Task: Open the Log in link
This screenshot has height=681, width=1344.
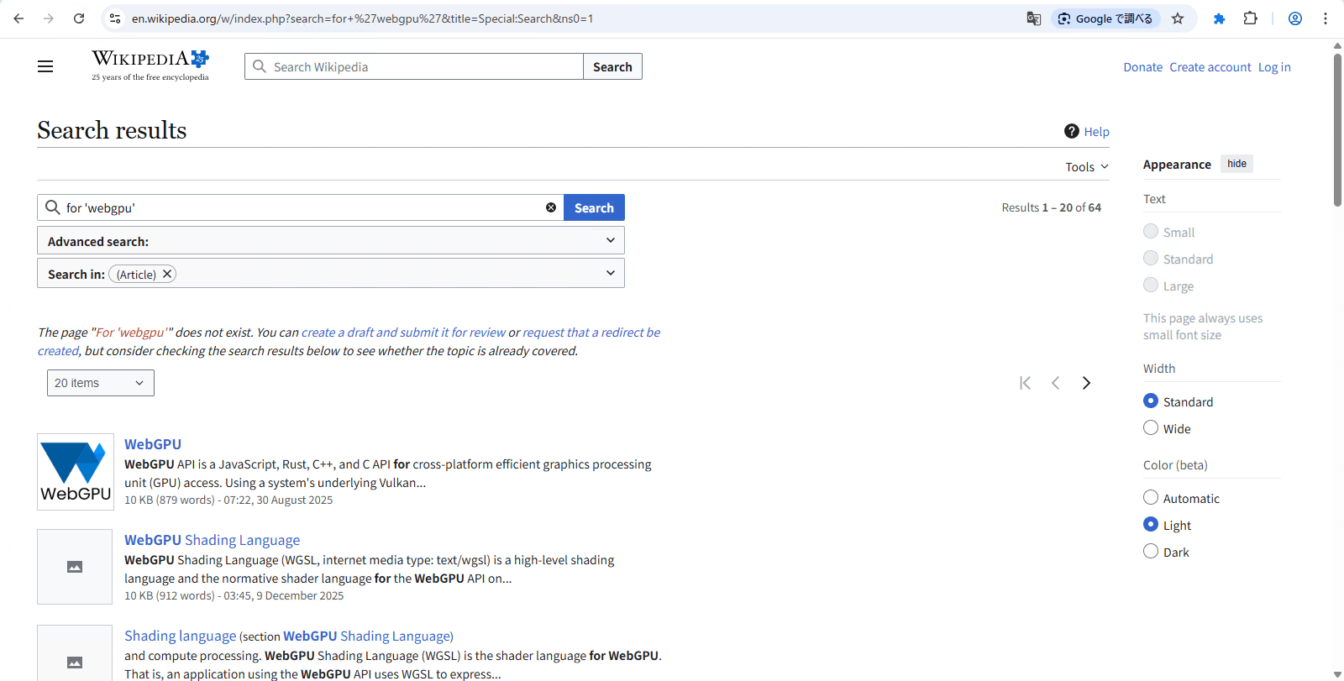Action: 1273,67
